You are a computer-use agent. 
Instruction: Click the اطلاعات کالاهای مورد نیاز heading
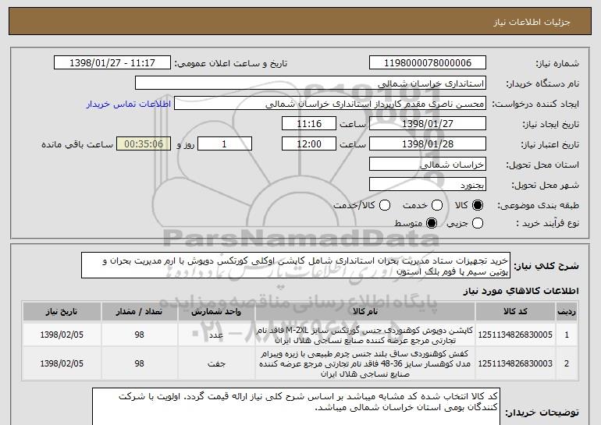coord(521,292)
